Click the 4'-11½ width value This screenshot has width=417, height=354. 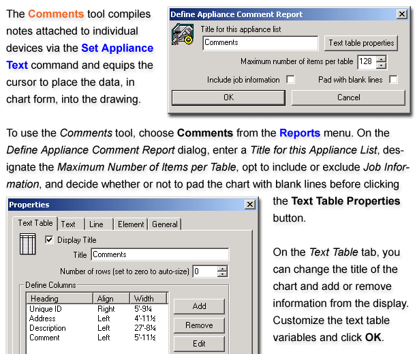pos(145,319)
